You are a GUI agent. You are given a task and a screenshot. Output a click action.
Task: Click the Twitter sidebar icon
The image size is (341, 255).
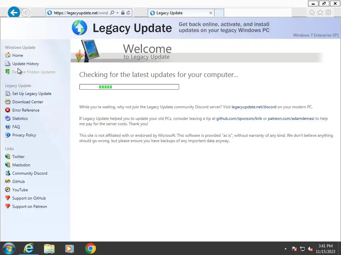pyautogui.click(x=8, y=157)
